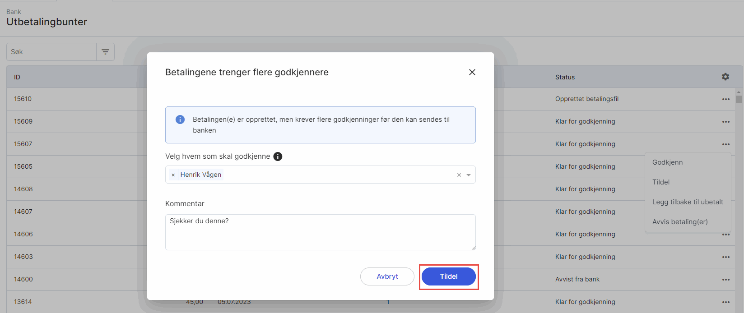The width and height of the screenshot is (744, 313).
Task: Click info tooltip icon next to 'Velg hvem som skal godkjenne'
Action: click(278, 156)
